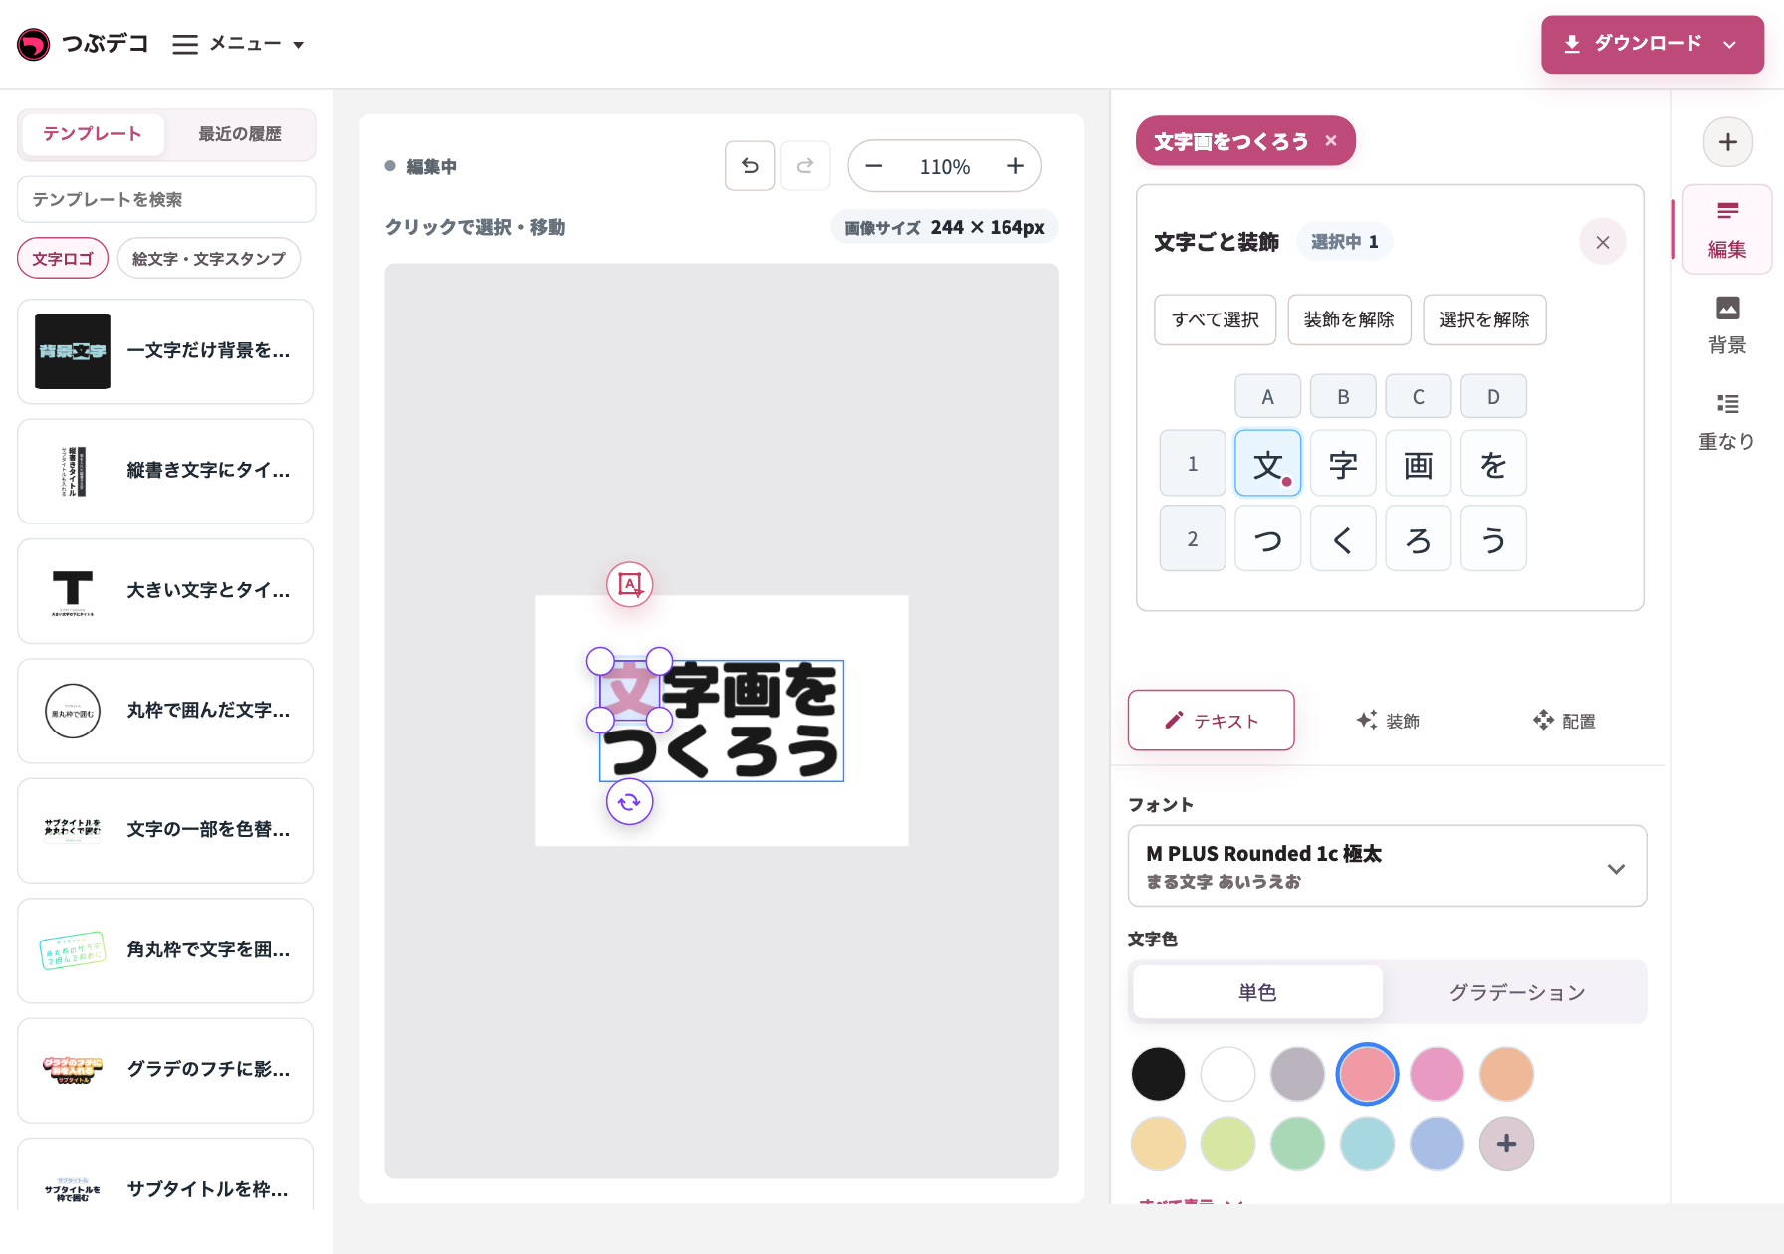
Task: Open the 縦書き文字にタイ template
Action: (165, 471)
